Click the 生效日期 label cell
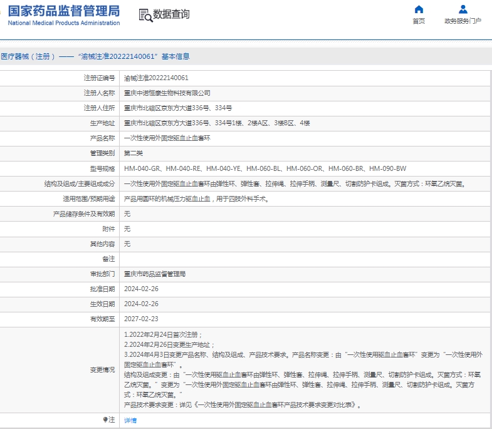 (x=60, y=304)
